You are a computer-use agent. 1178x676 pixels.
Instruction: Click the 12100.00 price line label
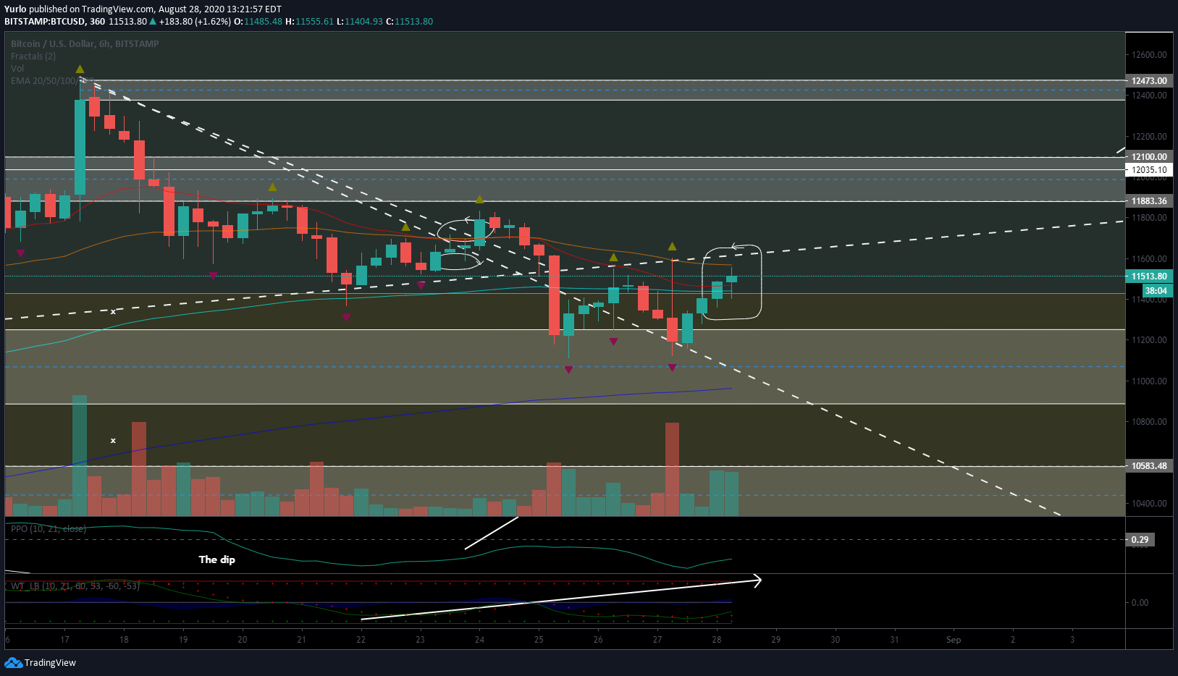click(1149, 157)
